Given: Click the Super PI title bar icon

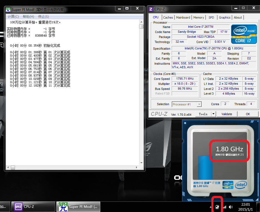Looking at the screenshot, I should click(x=8, y=10).
